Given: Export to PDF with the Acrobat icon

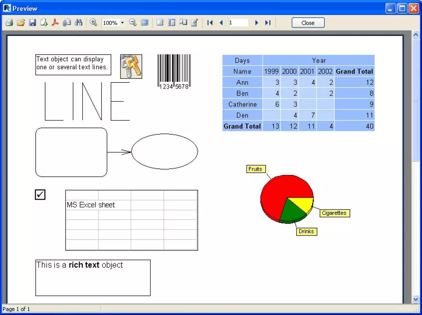Looking at the screenshot, I should [55, 22].
